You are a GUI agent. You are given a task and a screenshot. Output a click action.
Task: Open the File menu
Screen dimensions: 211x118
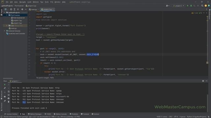tap(7, 2)
